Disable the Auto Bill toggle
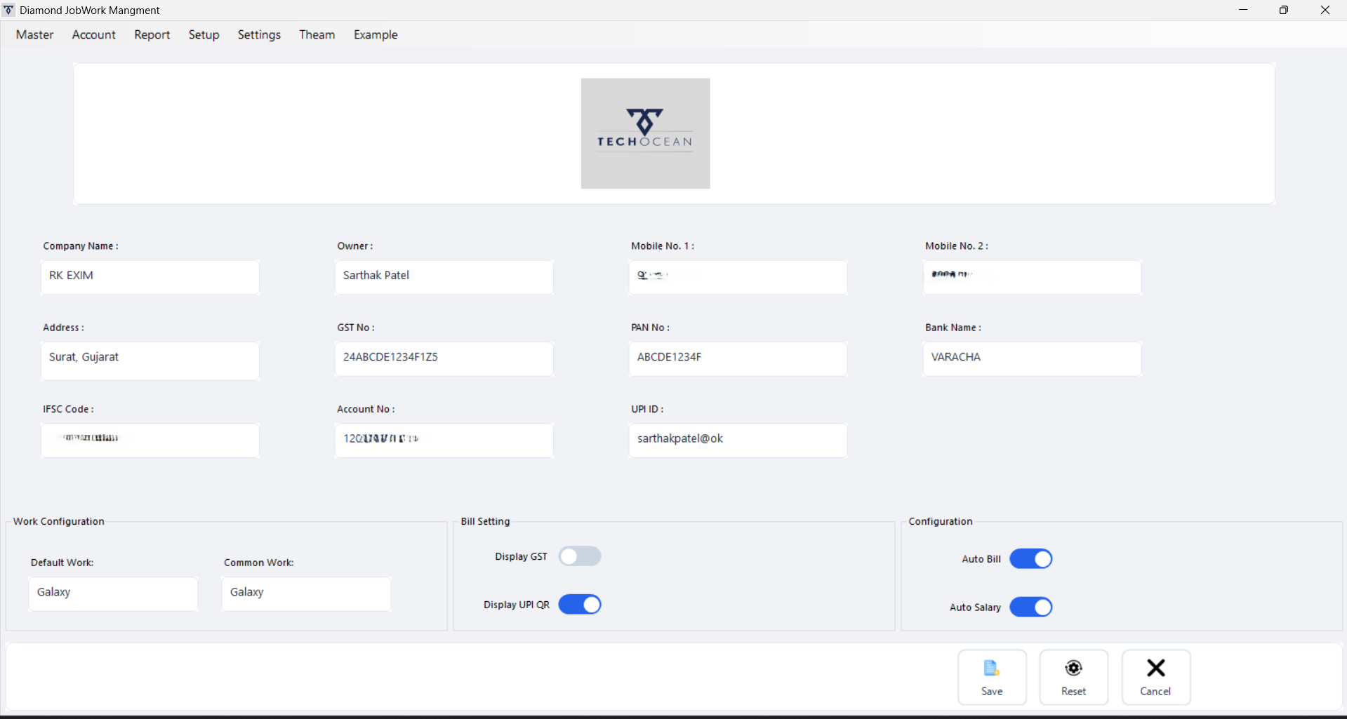This screenshot has width=1347, height=719. [x=1030, y=559]
